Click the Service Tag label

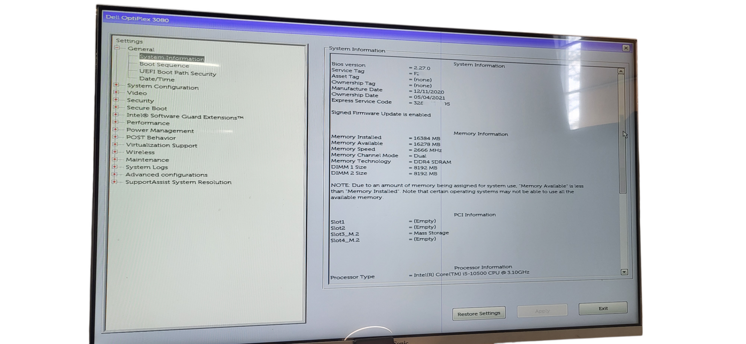pyautogui.click(x=348, y=70)
